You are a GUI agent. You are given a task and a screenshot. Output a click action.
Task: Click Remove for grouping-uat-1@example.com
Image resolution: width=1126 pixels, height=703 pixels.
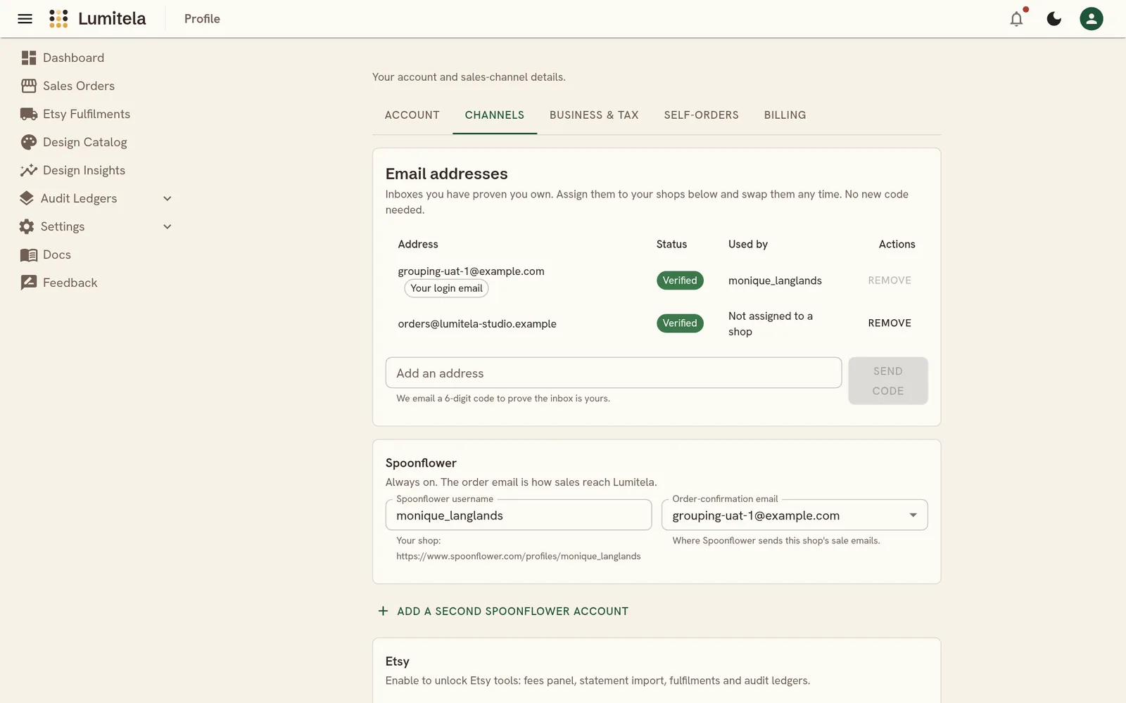coord(890,280)
